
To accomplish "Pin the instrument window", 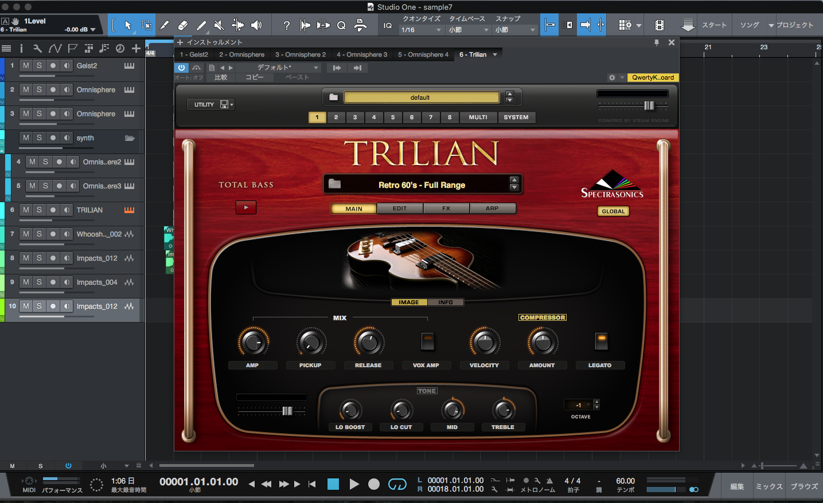I will click(657, 42).
